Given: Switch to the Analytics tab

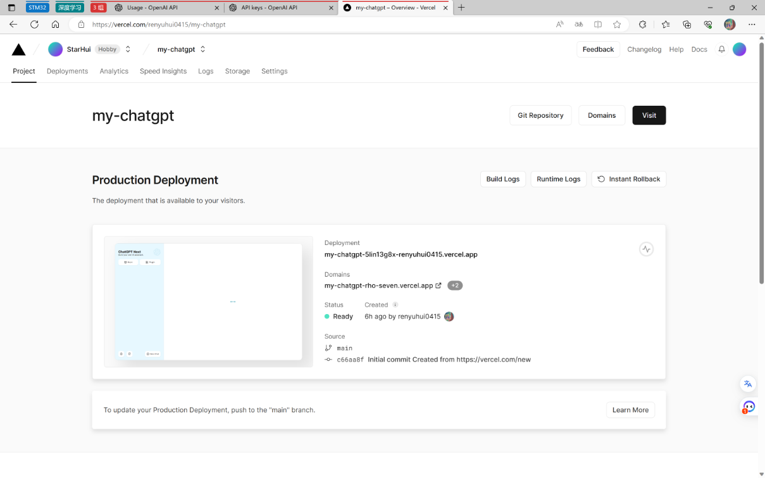Looking at the screenshot, I should 114,72.
